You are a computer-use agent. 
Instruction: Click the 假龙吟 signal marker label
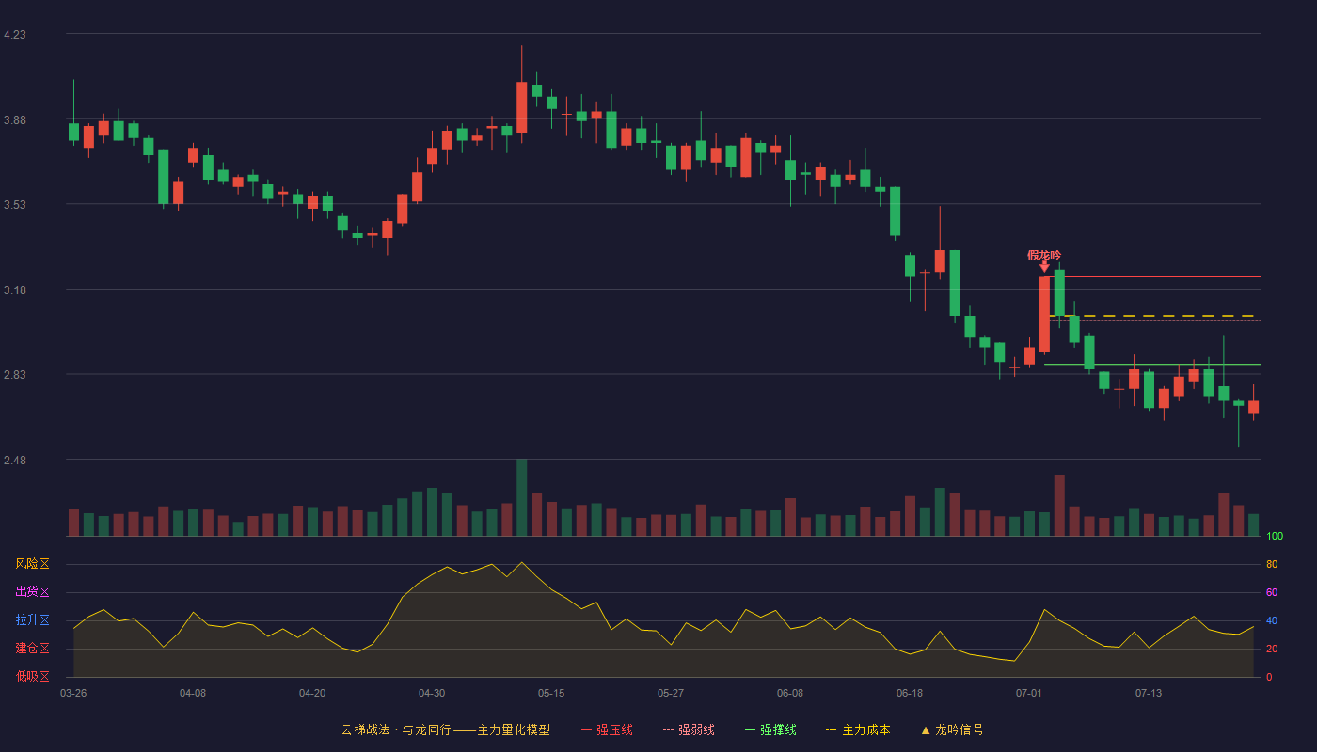(1044, 255)
